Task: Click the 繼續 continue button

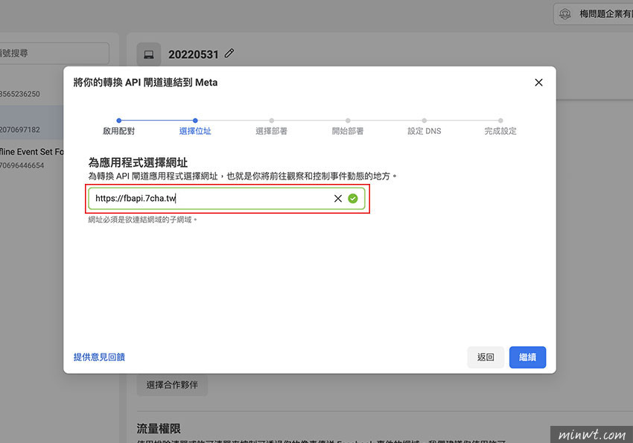Action: [527, 357]
